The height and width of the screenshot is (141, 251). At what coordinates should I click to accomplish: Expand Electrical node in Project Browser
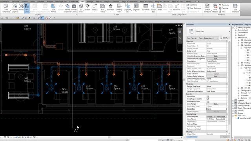point(236,35)
